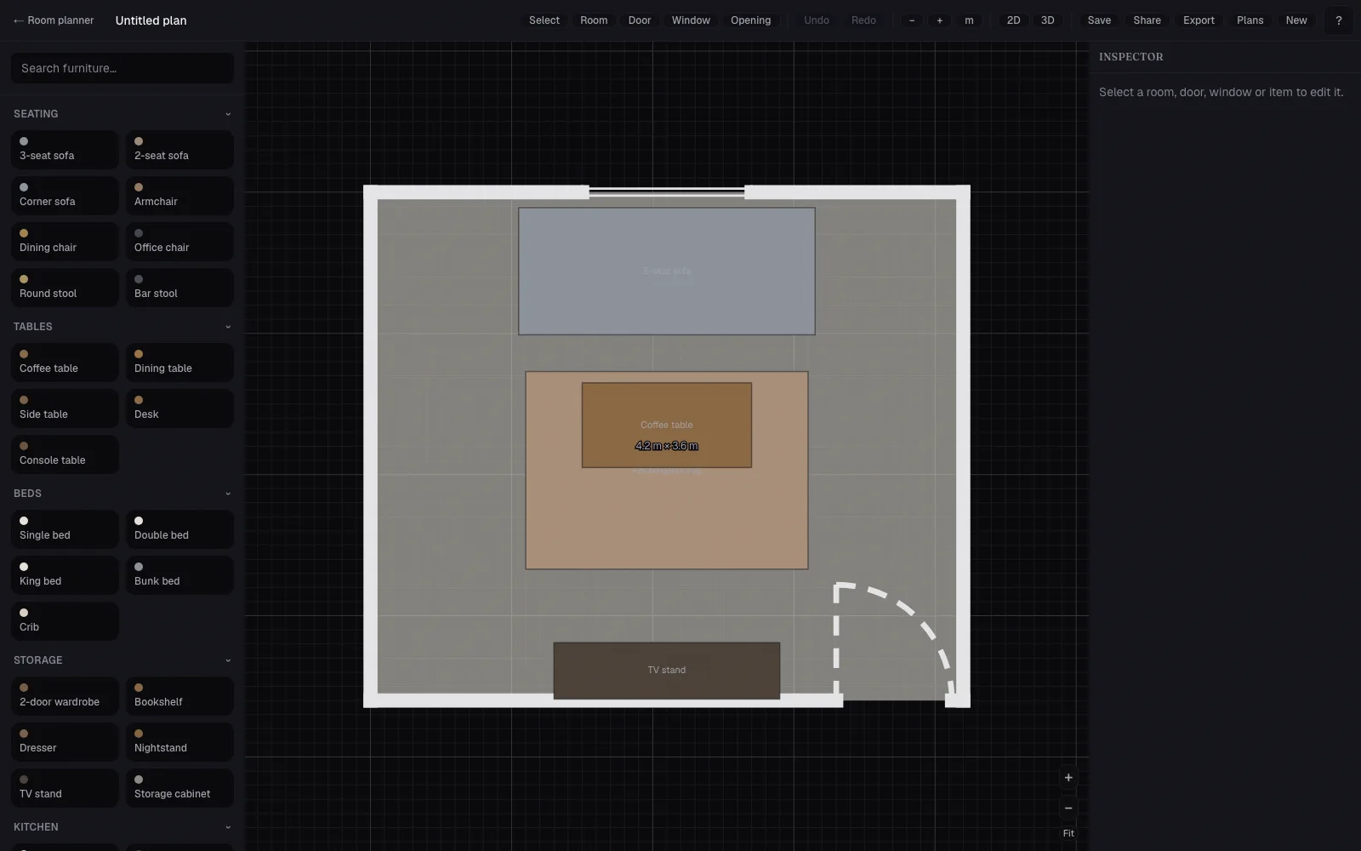Image resolution: width=1361 pixels, height=851 pixels.
Task: Add a 2-seat sofa item
Action: [x=179, y=150]
